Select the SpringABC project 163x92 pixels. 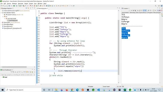(11, 22)
